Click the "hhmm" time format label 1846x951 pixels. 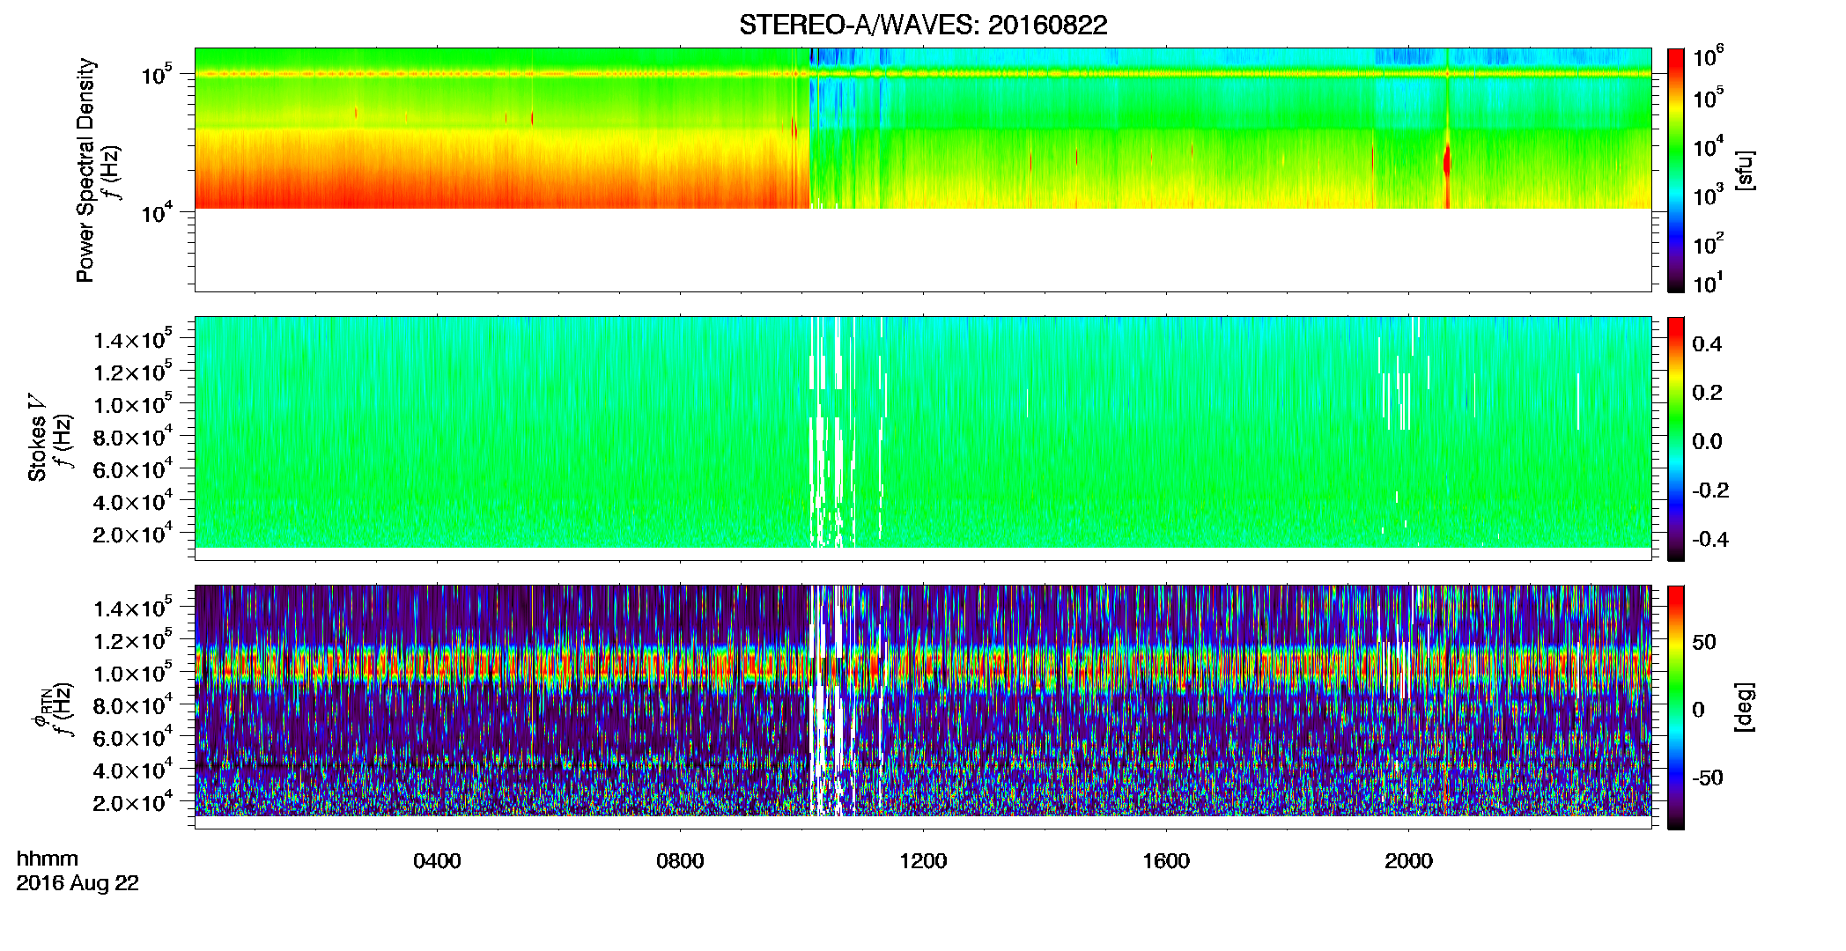[x=48, y=859]
